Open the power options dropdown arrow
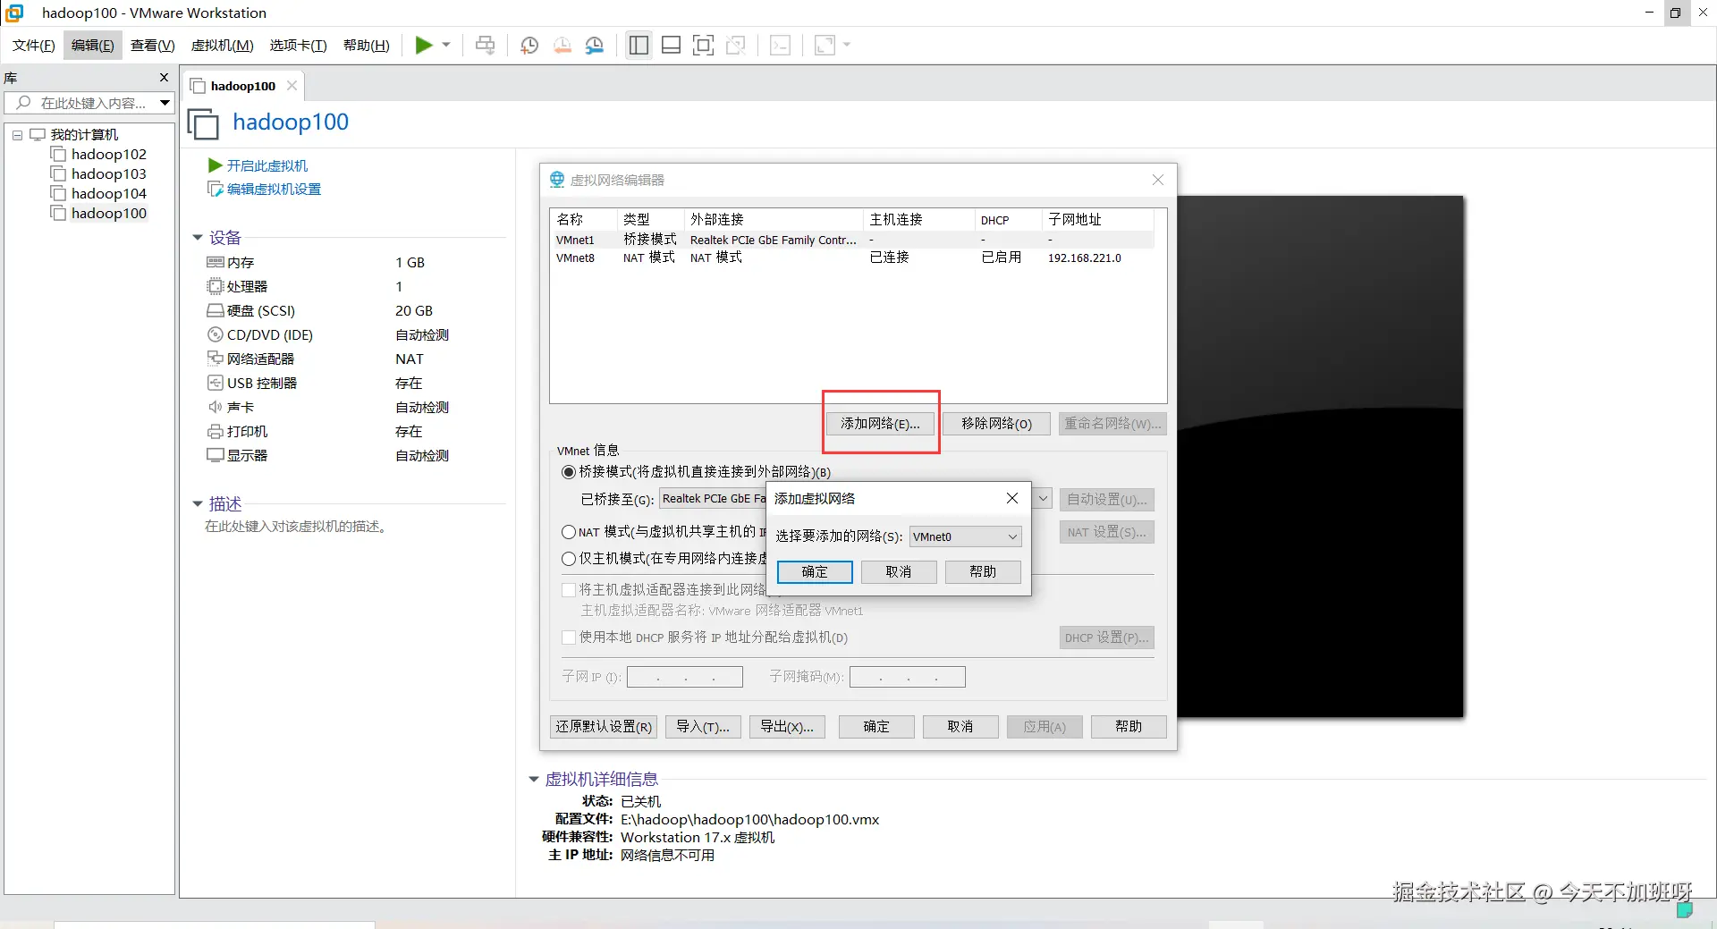This screenshot has height=929, width=1717. (446, 45)
